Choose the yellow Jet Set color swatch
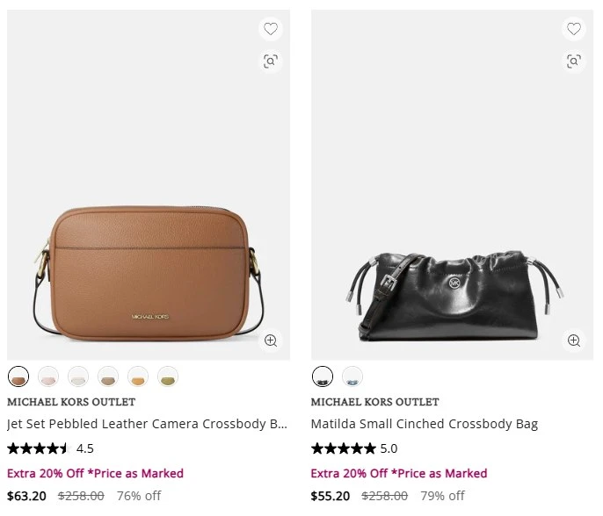 click(x=138, y=376)
